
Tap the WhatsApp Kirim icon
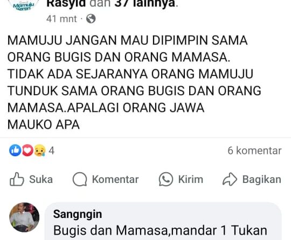tap(166, 179)
